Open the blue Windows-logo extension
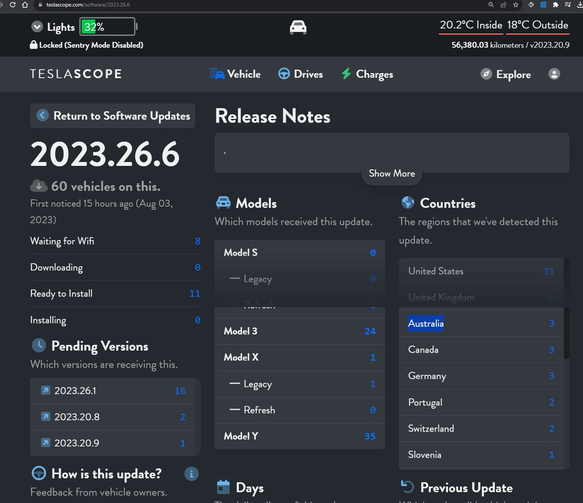Image resolution: width=583 pixels, height=503 pixels. 544,4
